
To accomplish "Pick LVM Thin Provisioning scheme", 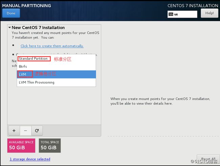I will tap(56, 82).
